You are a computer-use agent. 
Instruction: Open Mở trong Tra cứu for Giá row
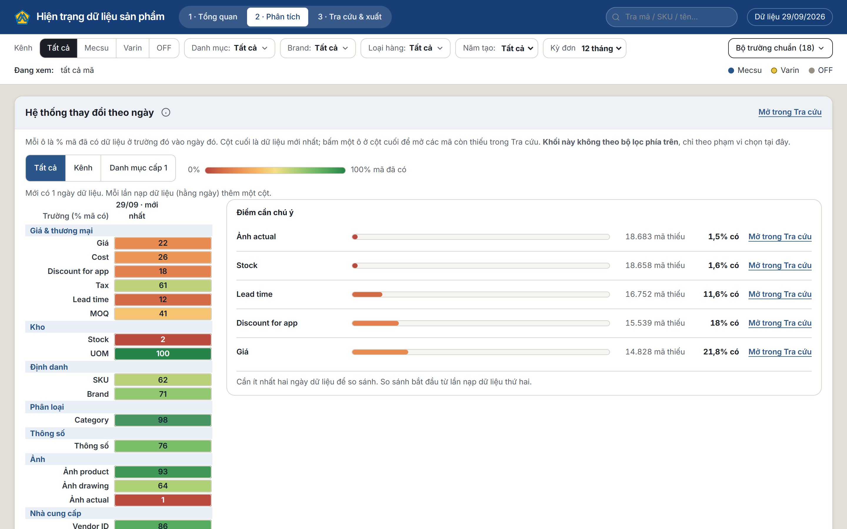(x=780, y=351)
